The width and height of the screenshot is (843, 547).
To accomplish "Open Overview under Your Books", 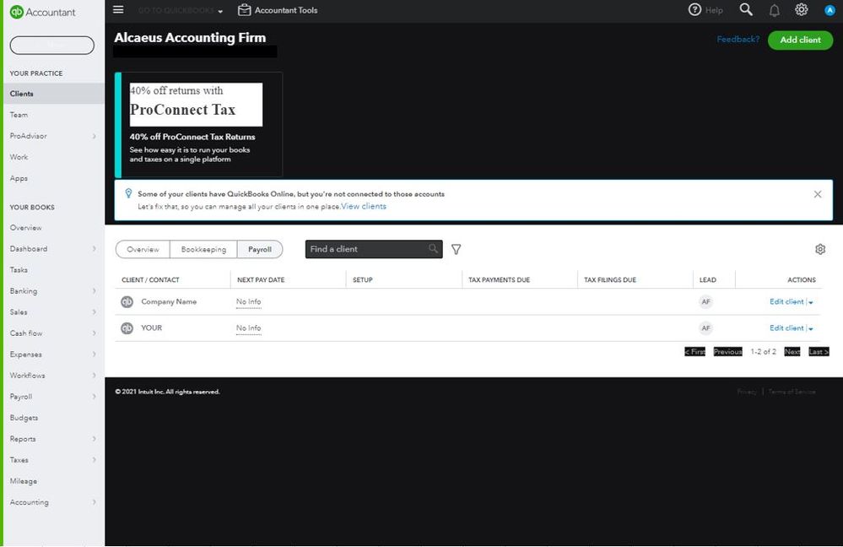I will point(26,228).
